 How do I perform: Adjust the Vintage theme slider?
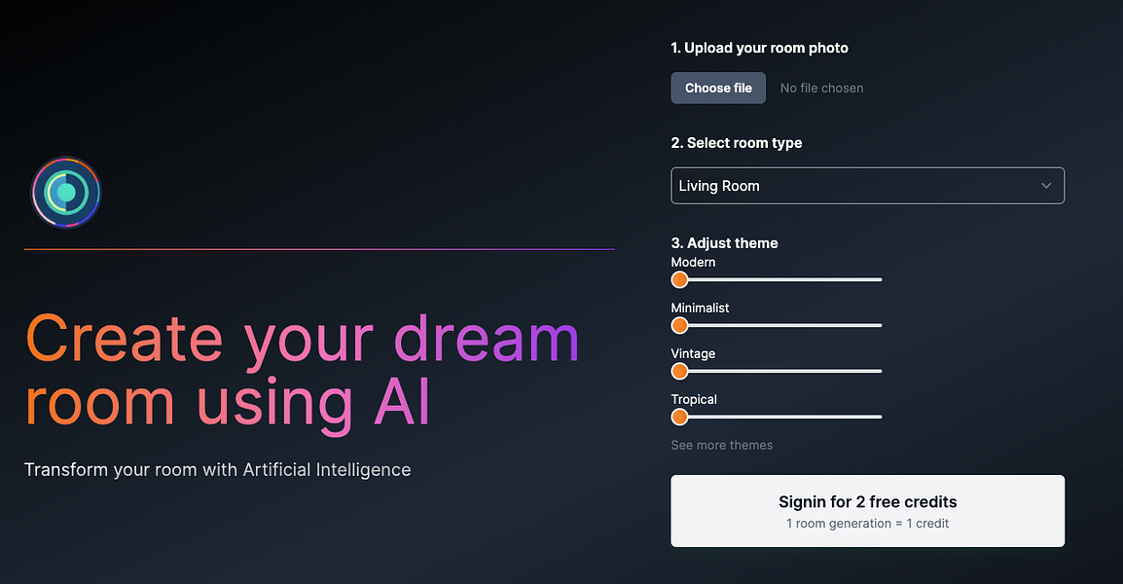678,371
